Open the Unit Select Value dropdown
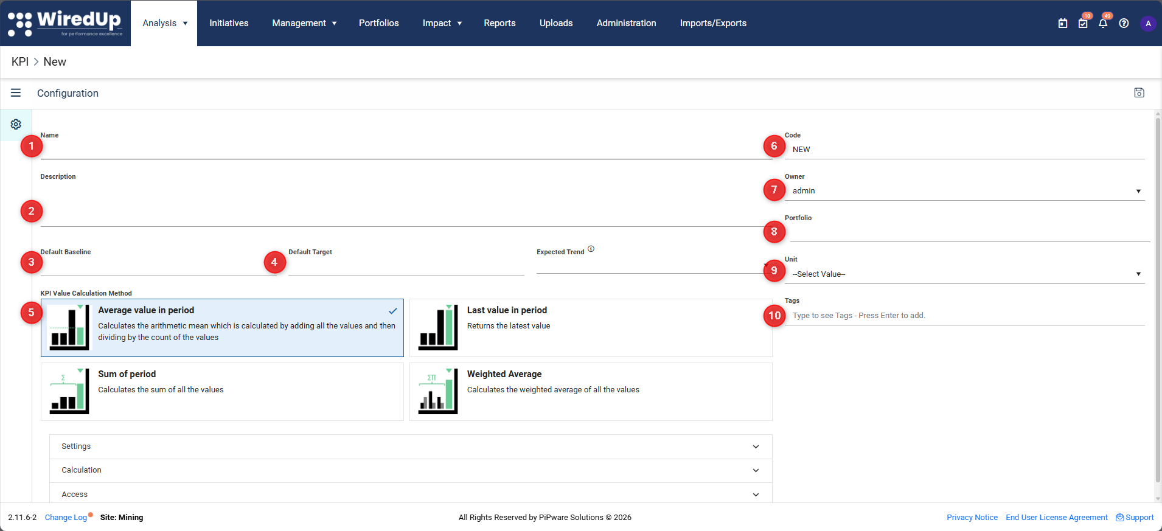1162x531 pixels. 965,274
